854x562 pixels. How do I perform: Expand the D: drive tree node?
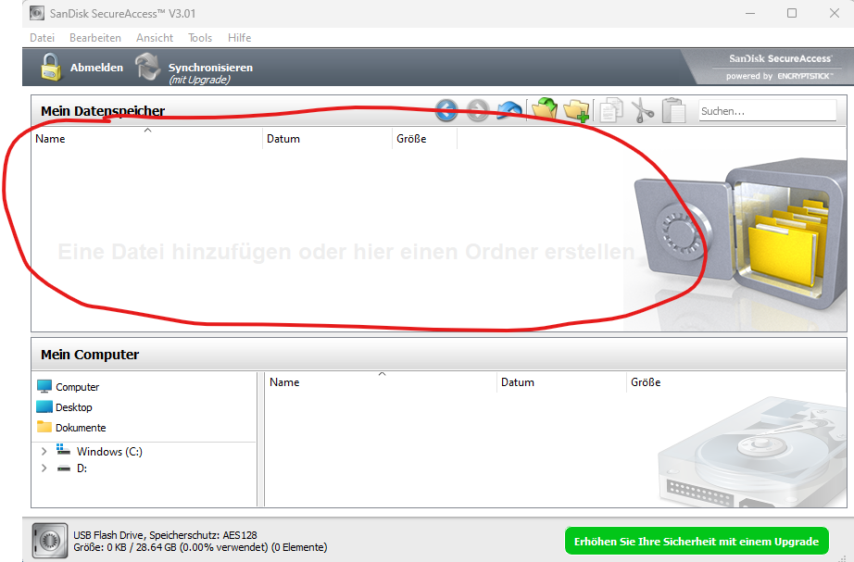coord(44,468)
